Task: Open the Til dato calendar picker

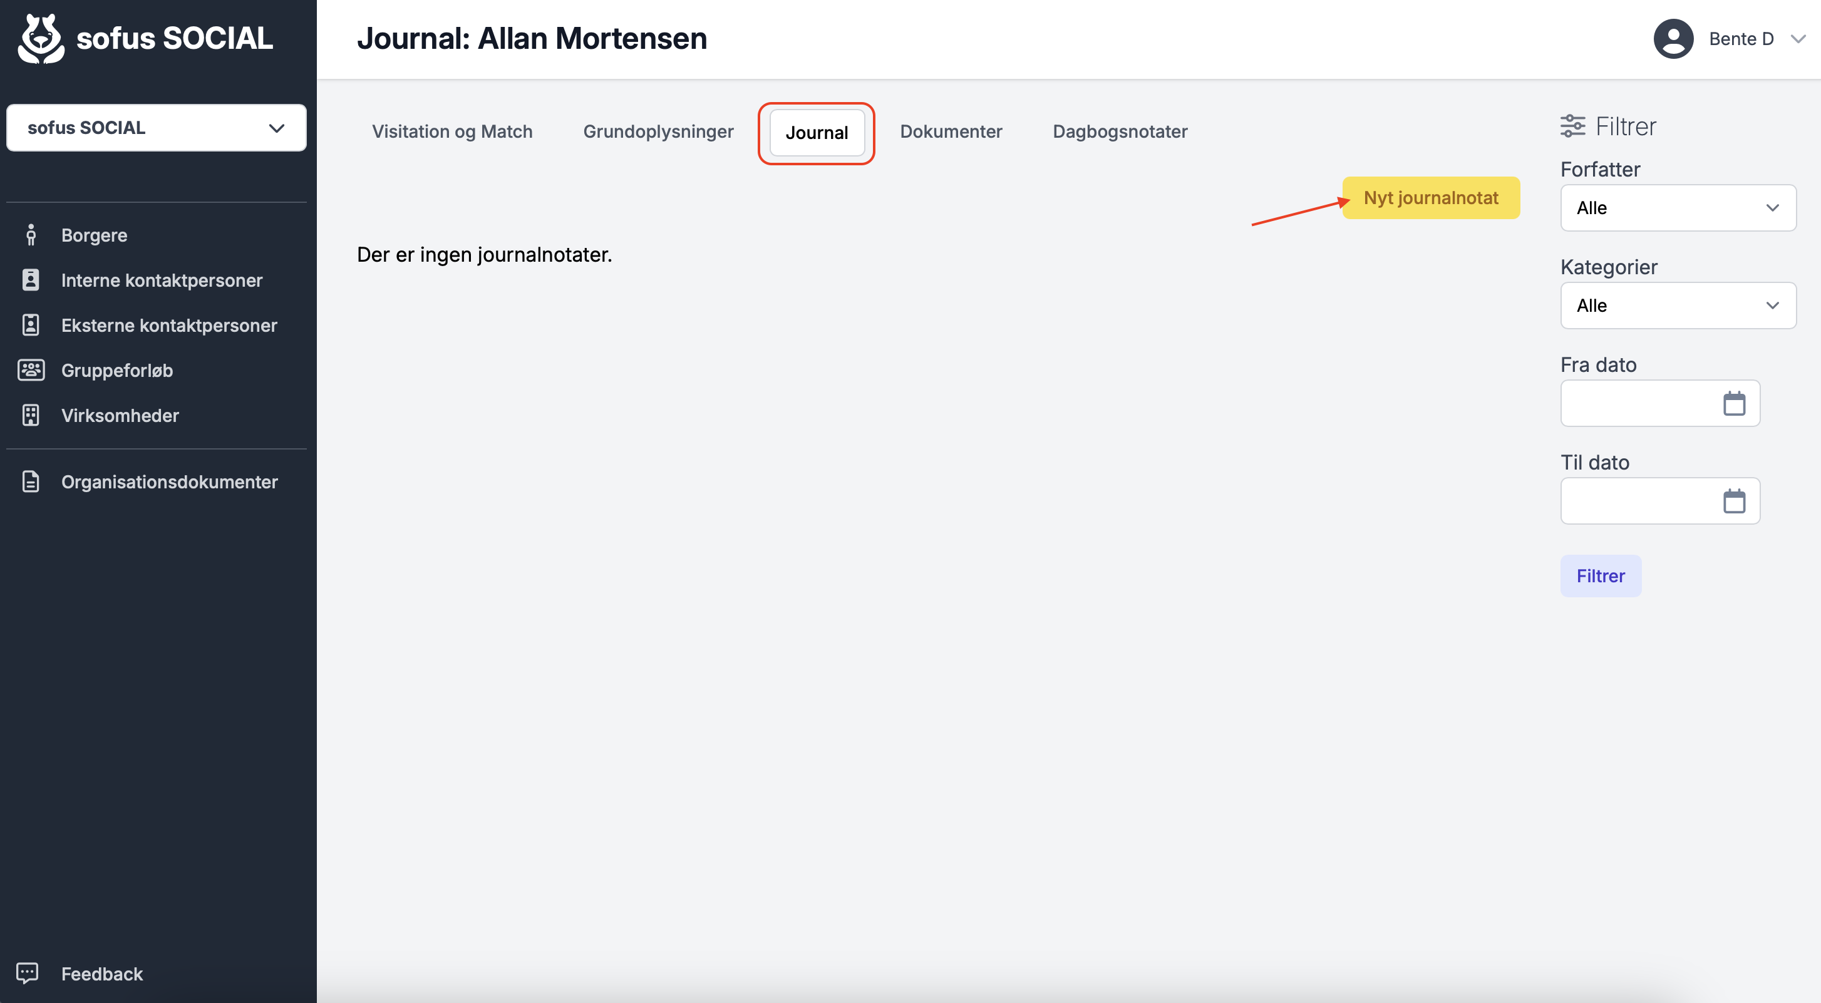Action: [x=1734, y=501]
